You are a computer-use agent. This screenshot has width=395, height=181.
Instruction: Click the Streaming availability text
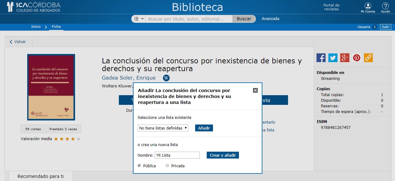click(330, 79)
